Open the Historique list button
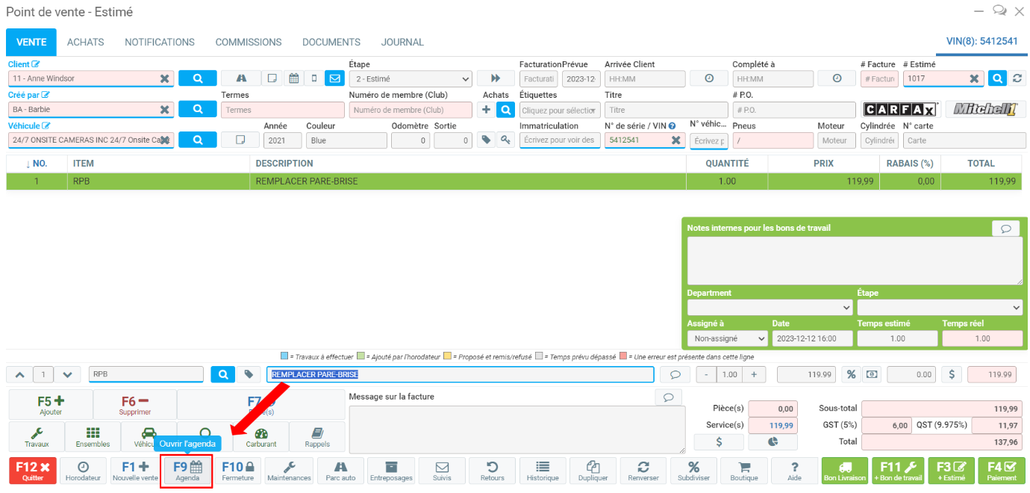Screen dimensions: 1030x493 point(543,471)
